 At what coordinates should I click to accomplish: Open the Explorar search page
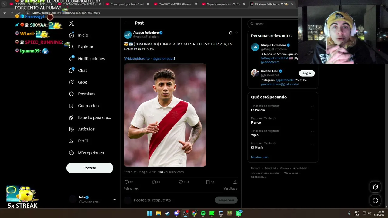(81, 47)
